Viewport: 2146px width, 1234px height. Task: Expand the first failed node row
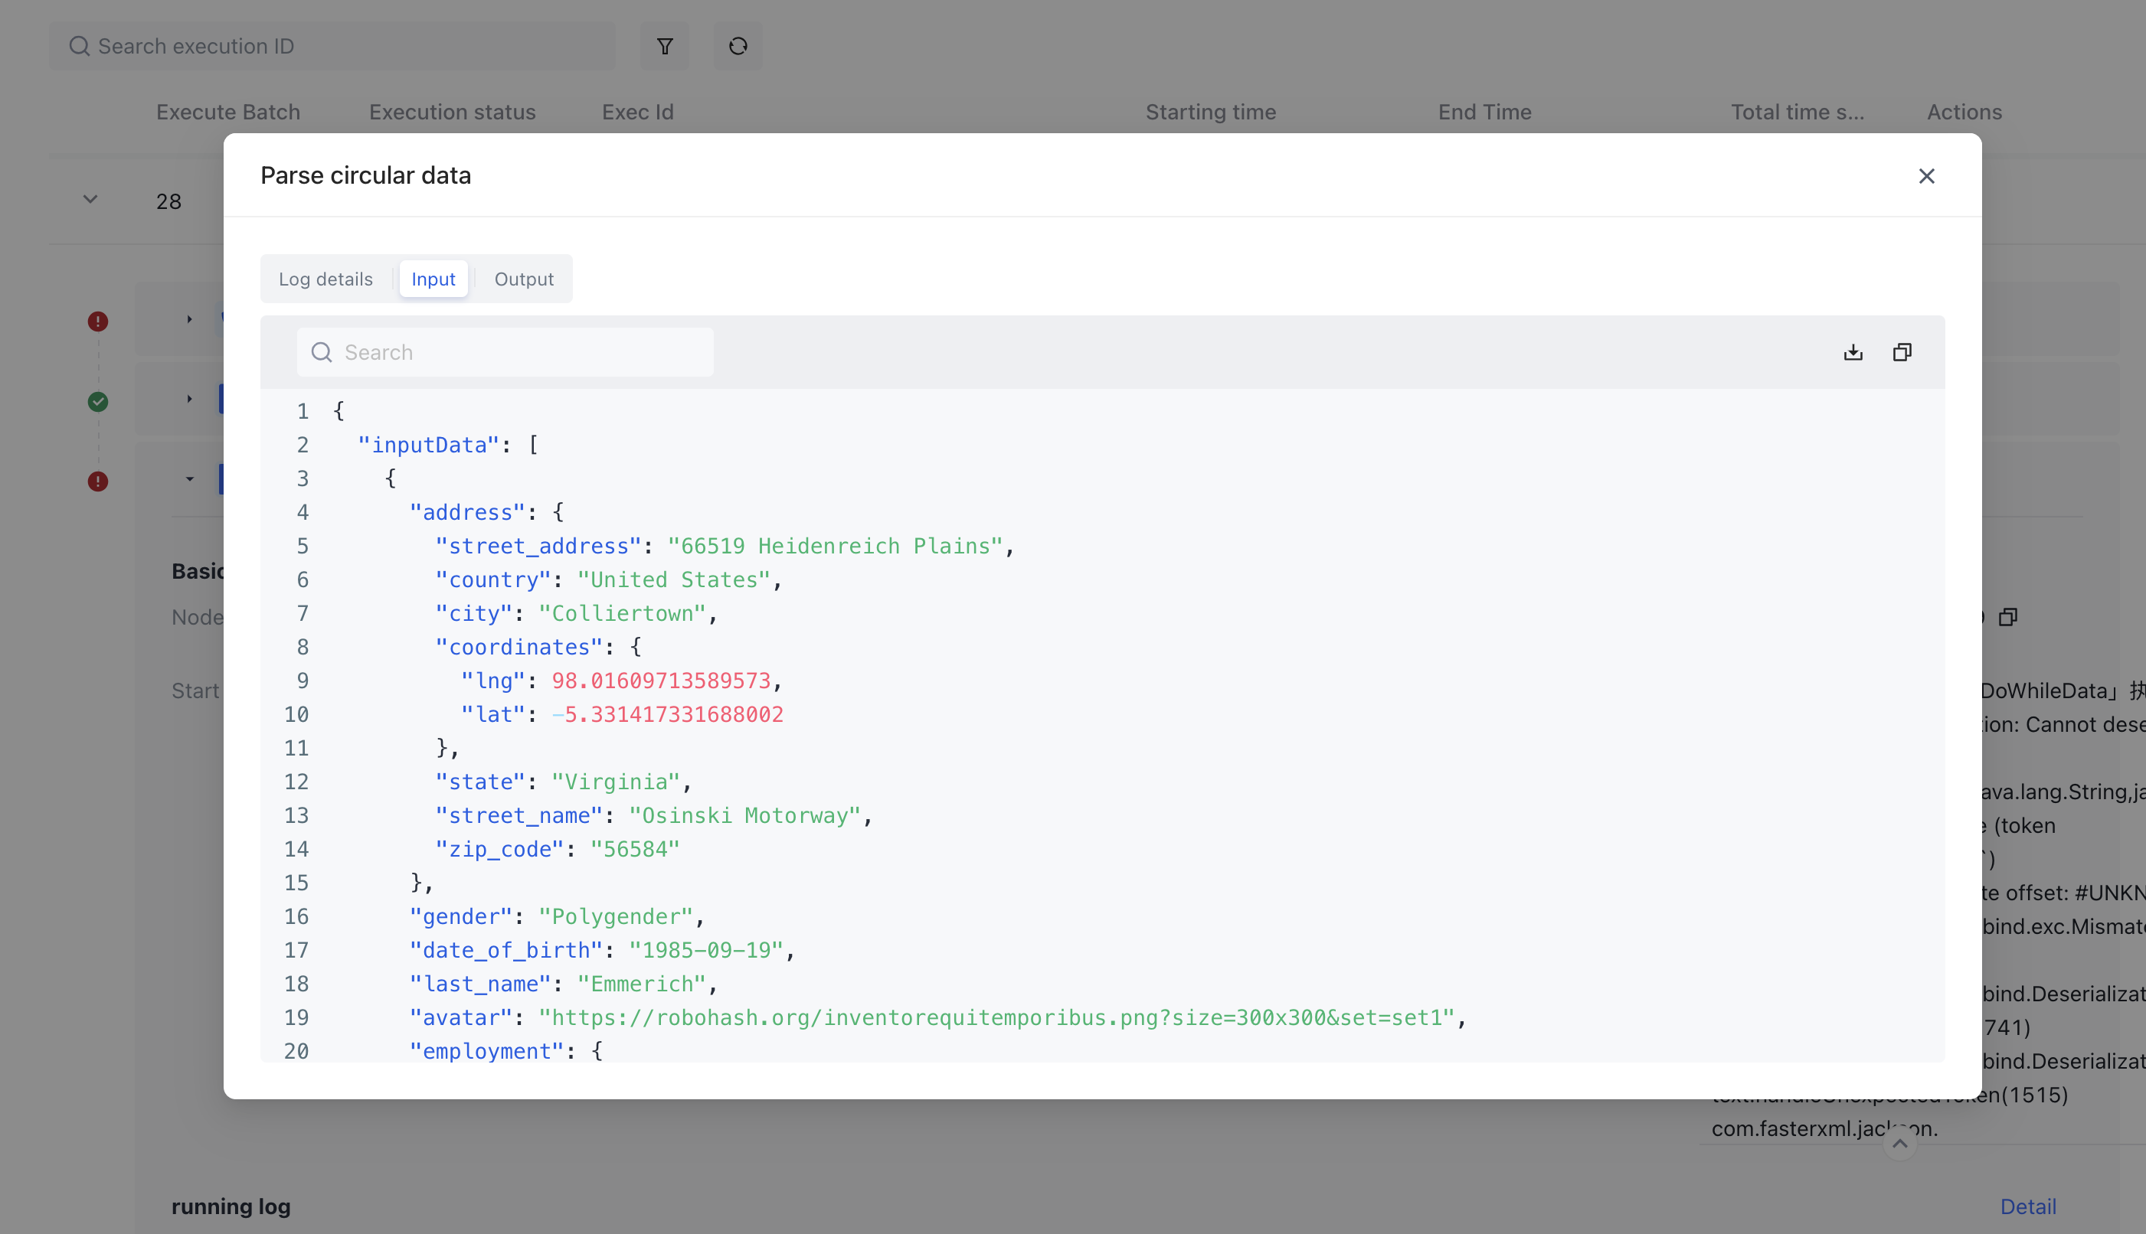pos(189,319)
